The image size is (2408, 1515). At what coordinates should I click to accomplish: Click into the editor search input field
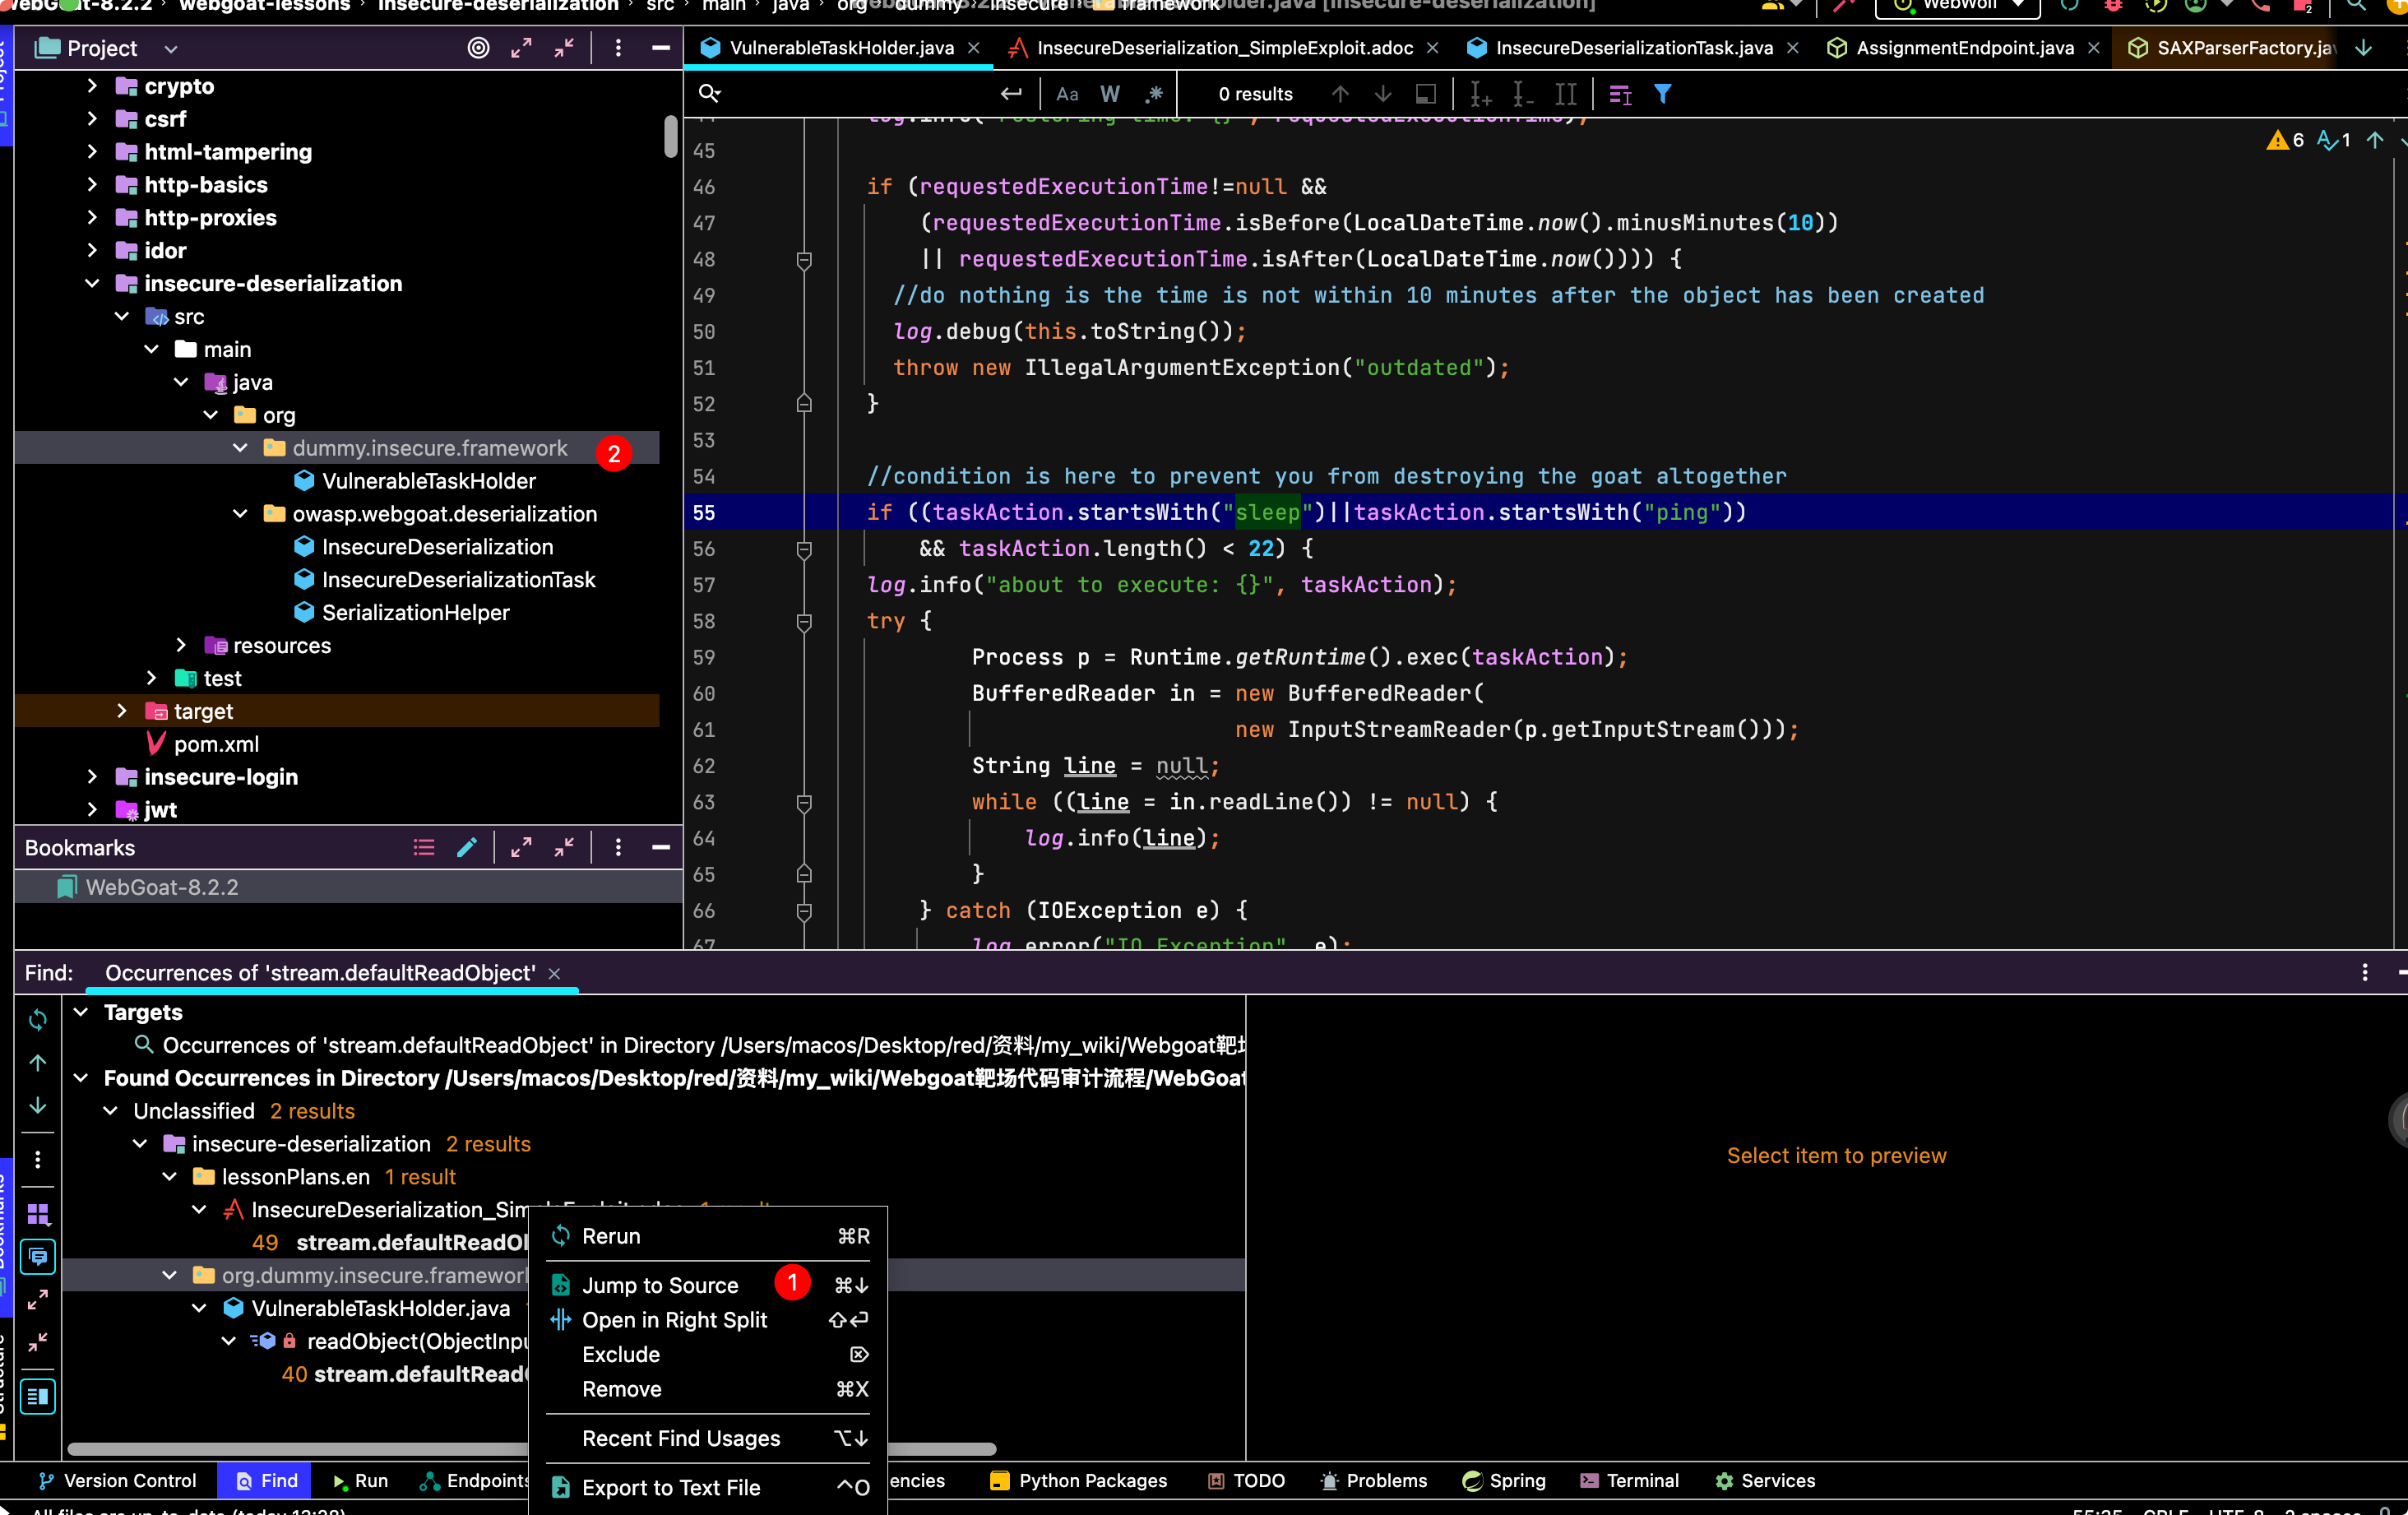pyautogui.click(x=860, y=94)
